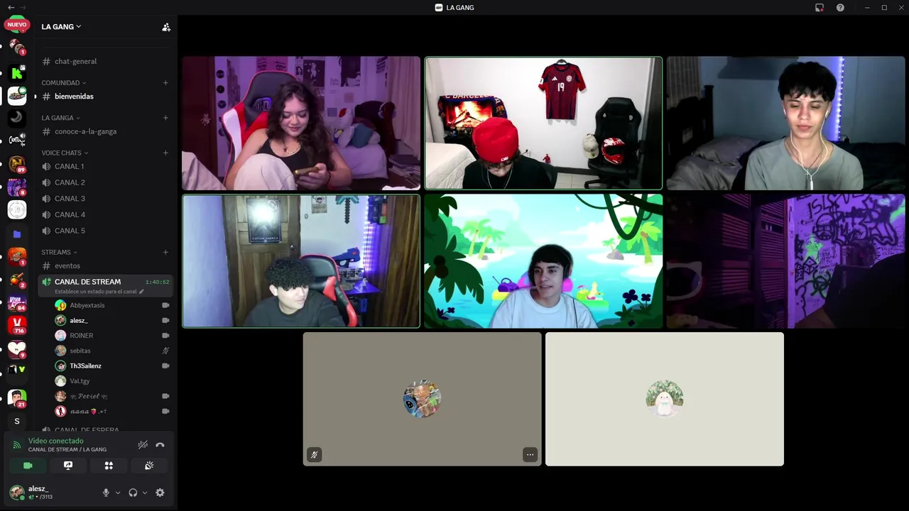Open the server labeled S

pyautogui.click(x=17, y=421)
